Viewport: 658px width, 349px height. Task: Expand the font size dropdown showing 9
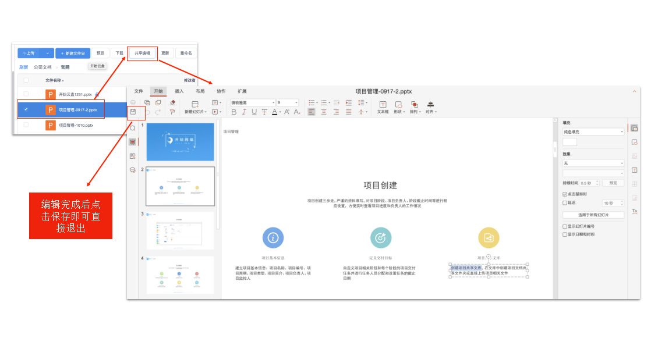(288, 103)
